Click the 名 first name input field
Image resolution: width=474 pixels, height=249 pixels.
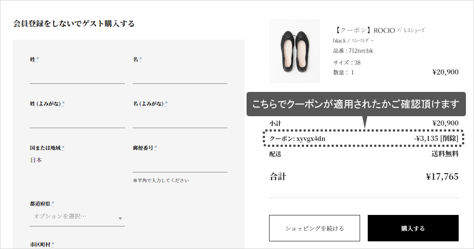pos(180,75)
